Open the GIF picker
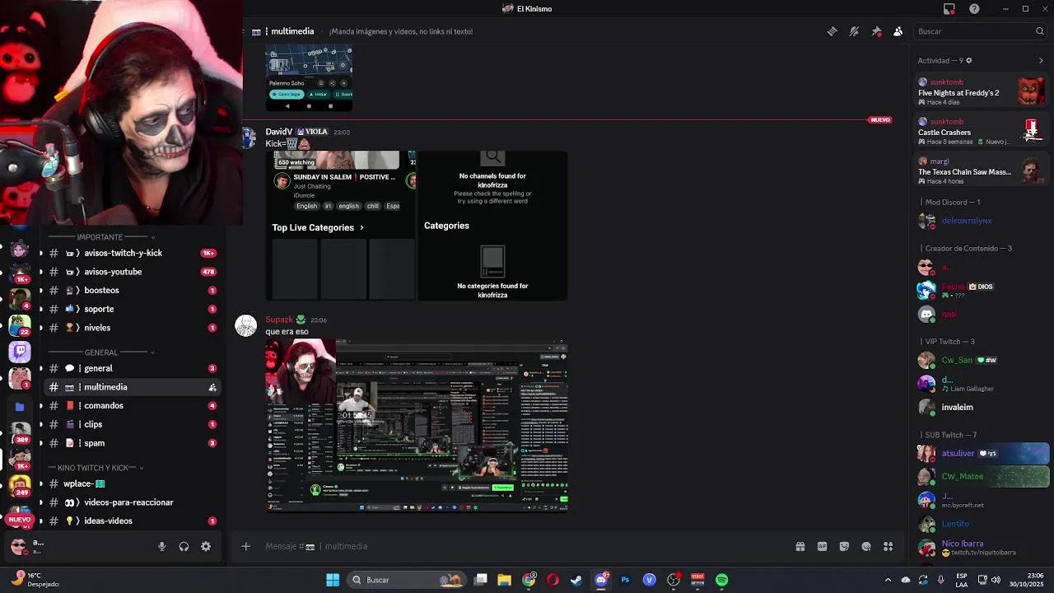 [x=822, y=546]
